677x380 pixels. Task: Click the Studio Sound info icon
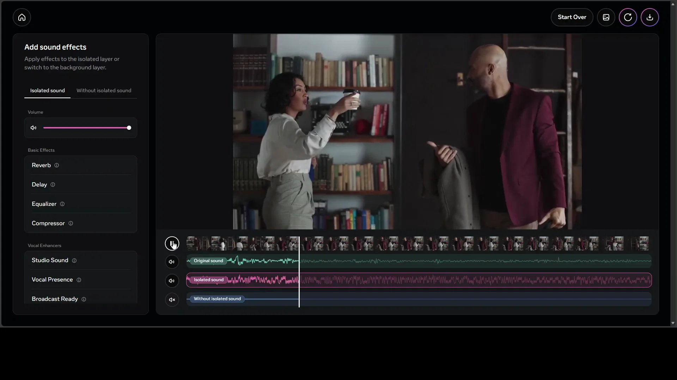click(x=74, y=261)
